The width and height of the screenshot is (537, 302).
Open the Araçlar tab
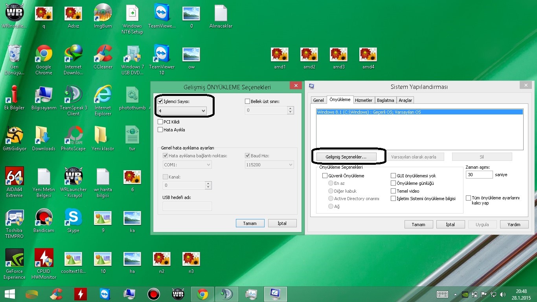(x=405, y=100)
